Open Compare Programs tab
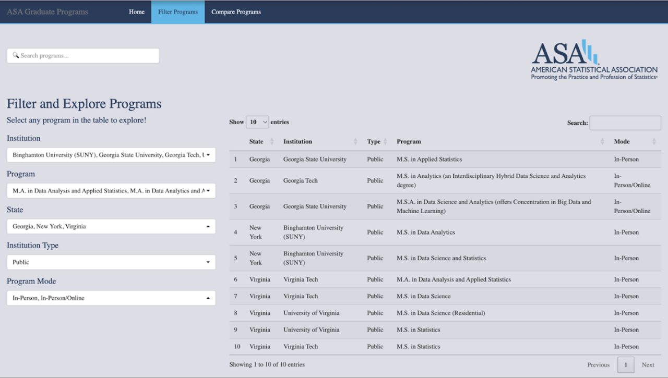The height and width of the screenshot is (378, 668). 236,12
